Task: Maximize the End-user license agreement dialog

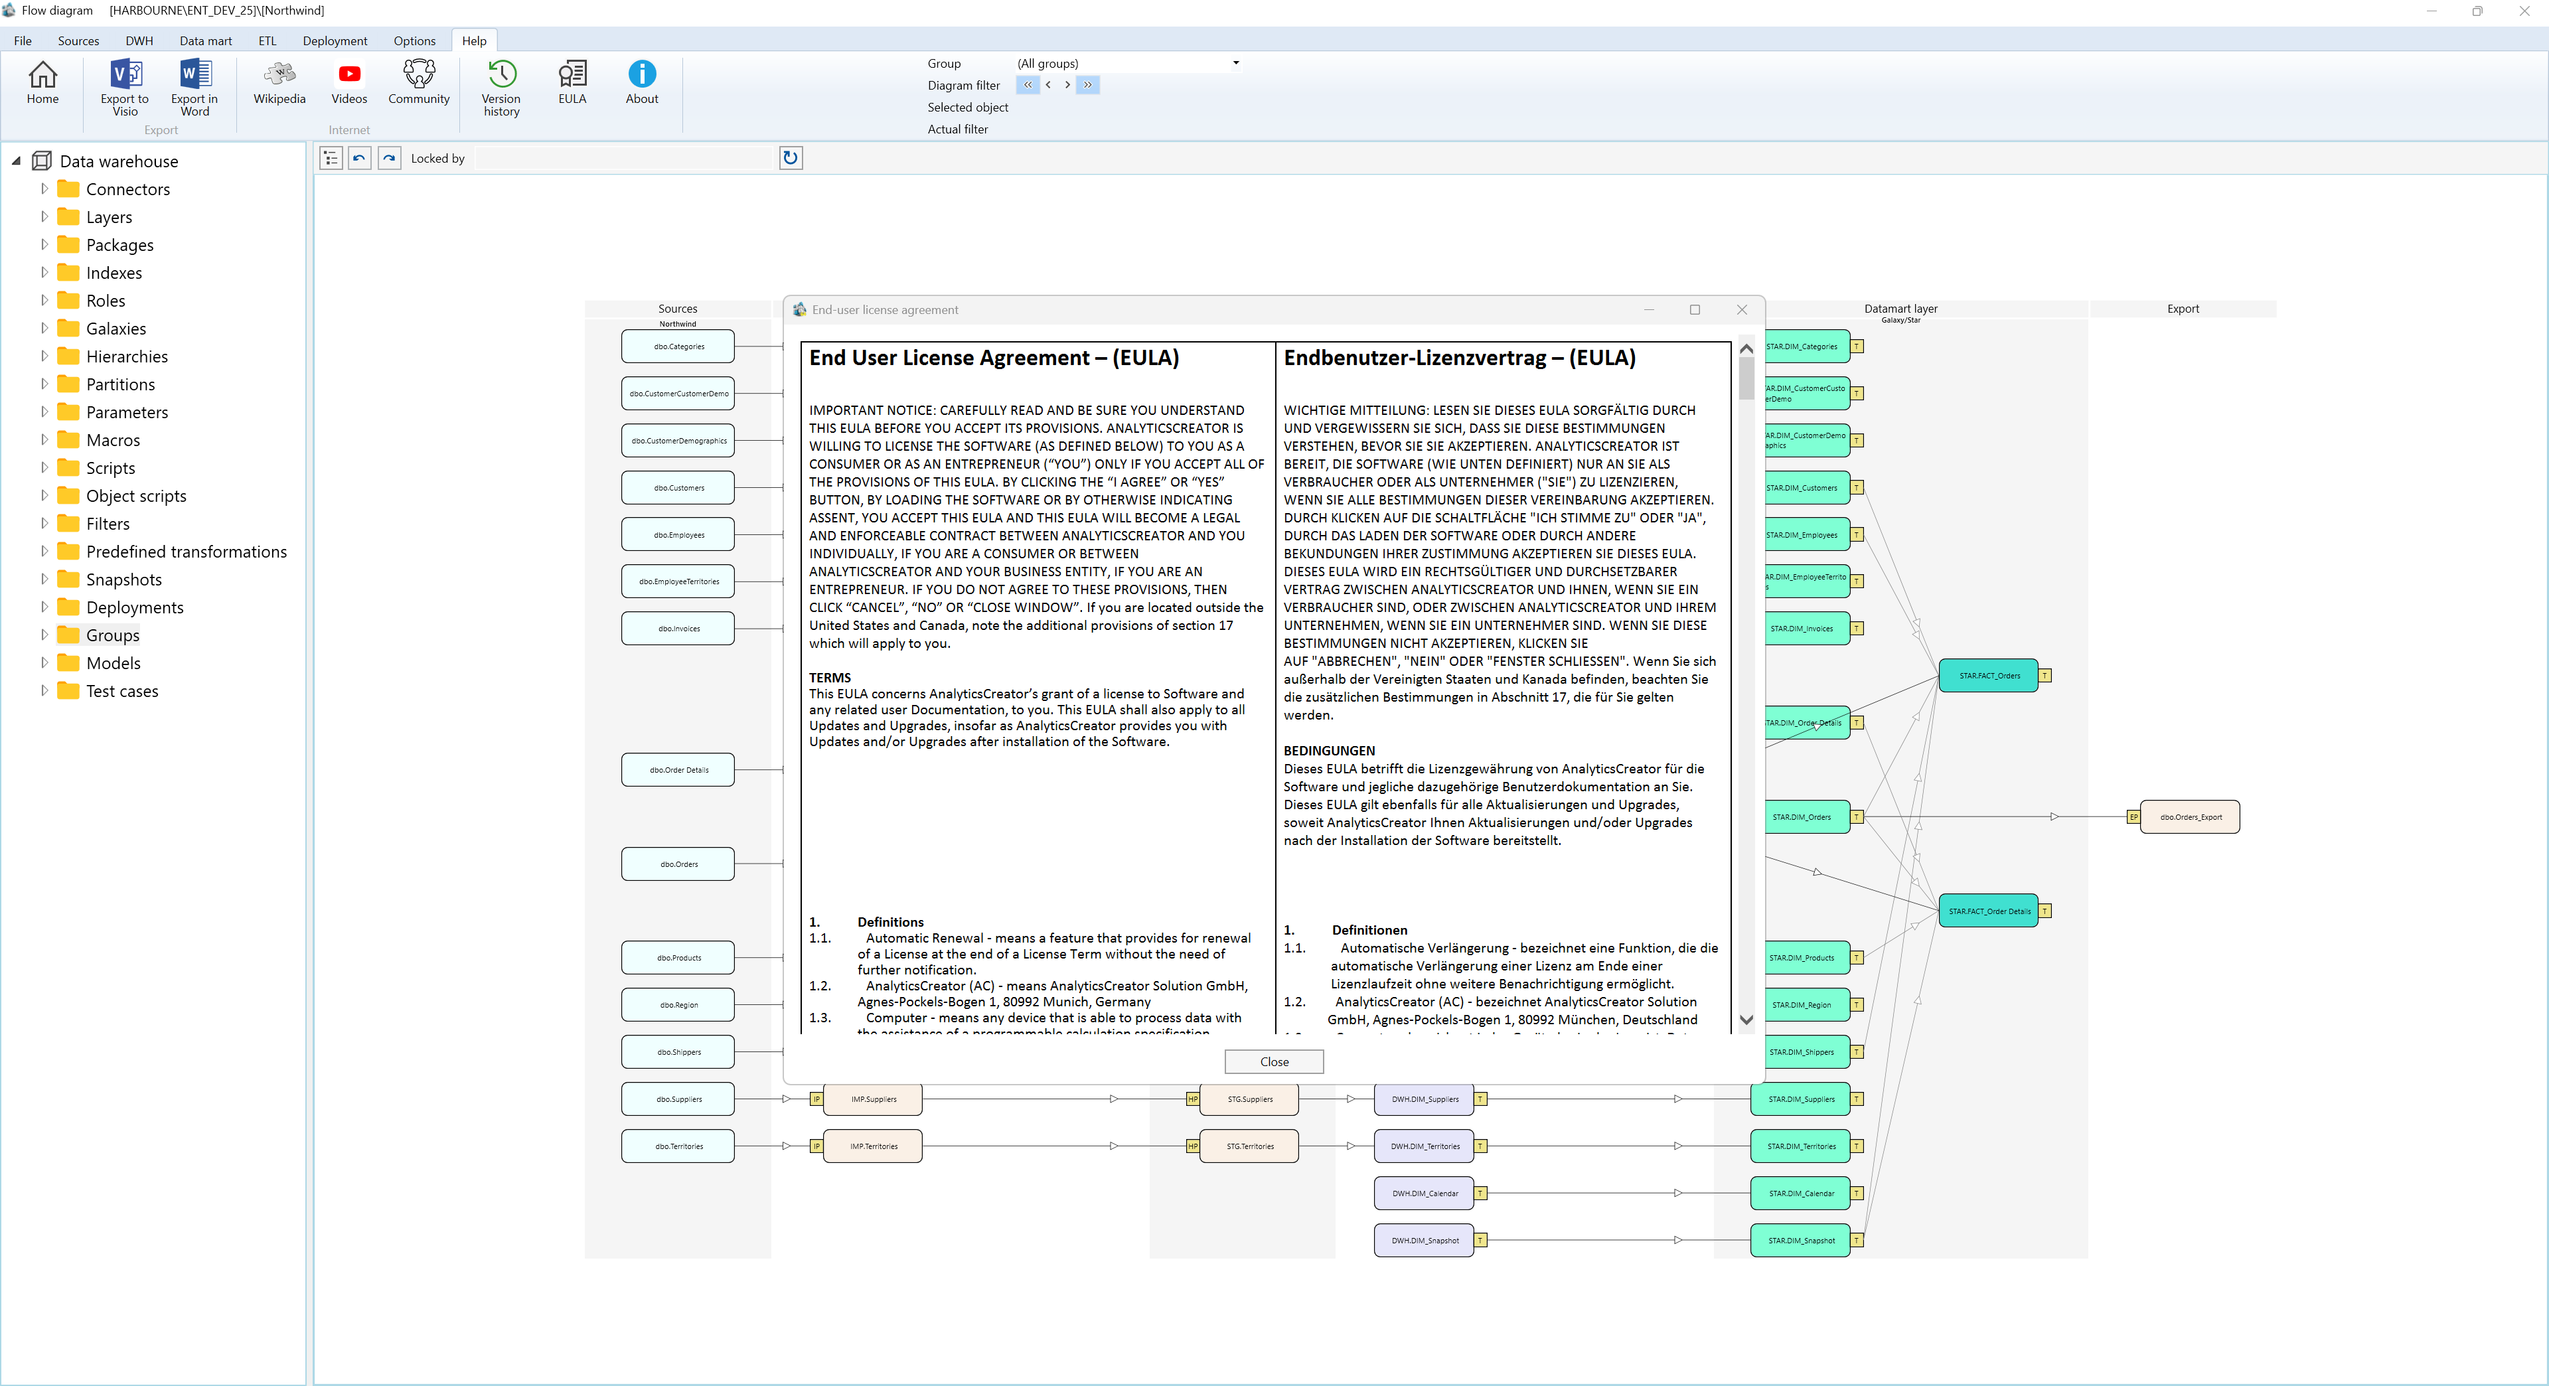Action: (1694, 309)
